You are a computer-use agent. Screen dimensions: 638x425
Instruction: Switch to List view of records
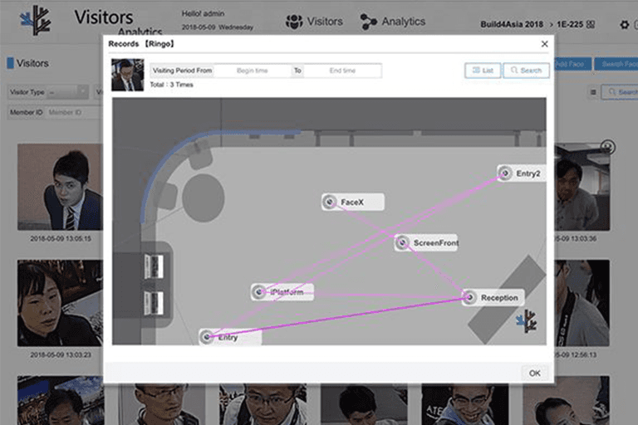point(483,71)
